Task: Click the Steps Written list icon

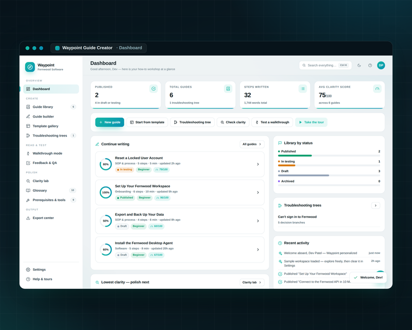Action: (x=303, y=89)
